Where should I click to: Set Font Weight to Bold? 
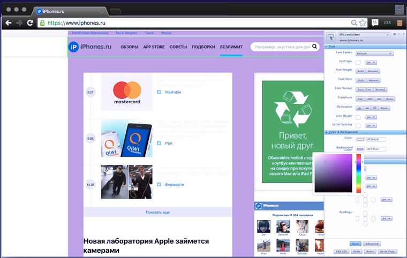(x=360, y=71)
